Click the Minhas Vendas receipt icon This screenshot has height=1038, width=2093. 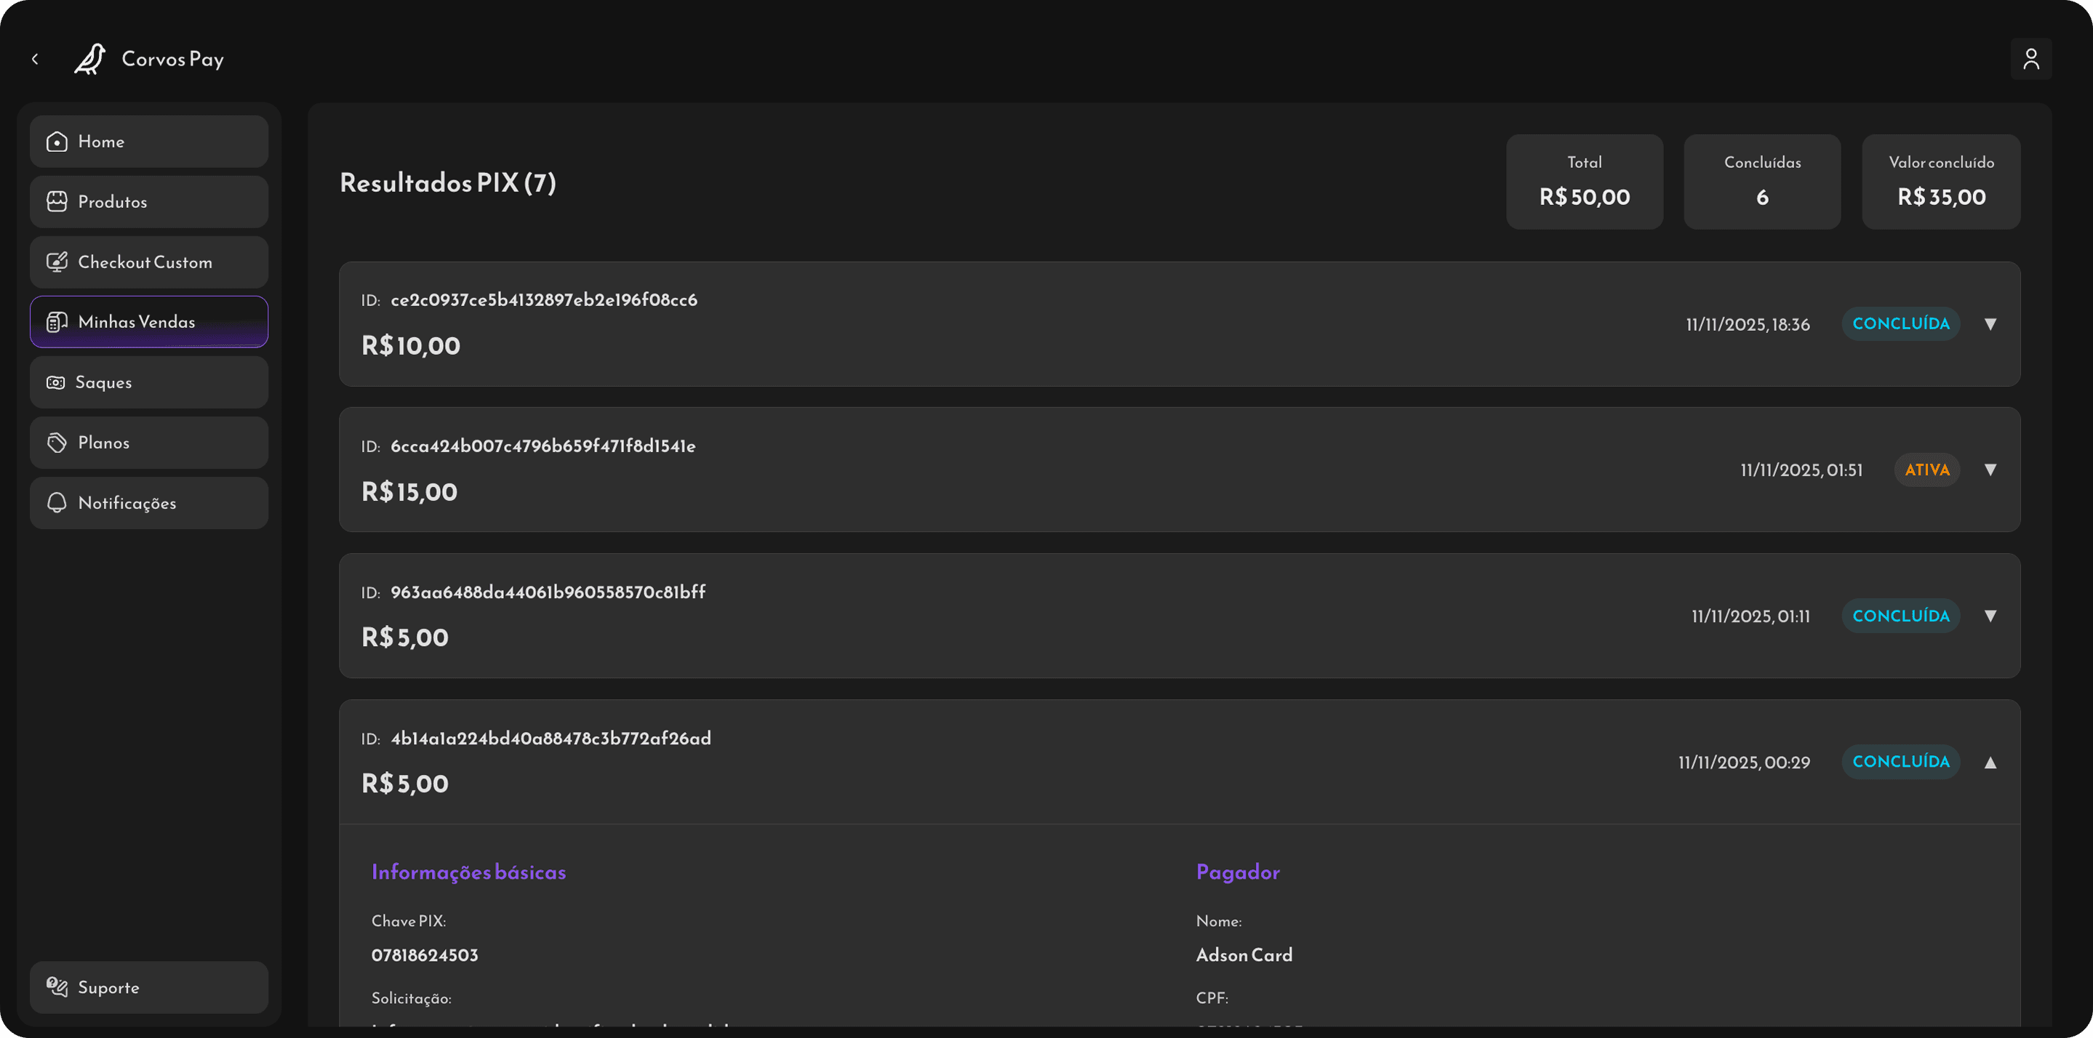57,323
